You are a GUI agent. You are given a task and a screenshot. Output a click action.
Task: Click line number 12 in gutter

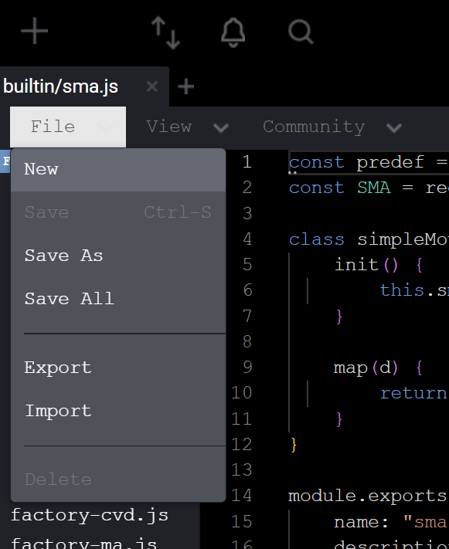[x=241, y=444]
